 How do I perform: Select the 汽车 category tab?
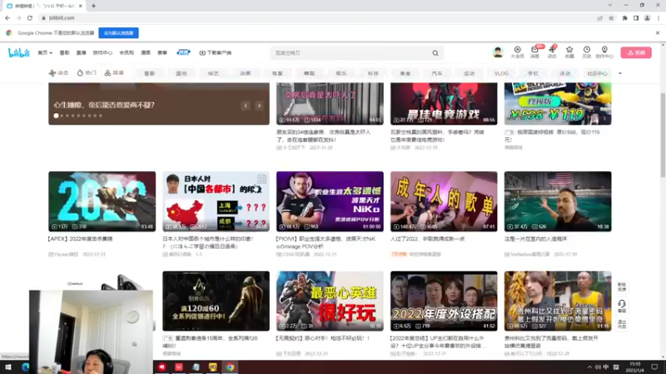click(437, 73)
